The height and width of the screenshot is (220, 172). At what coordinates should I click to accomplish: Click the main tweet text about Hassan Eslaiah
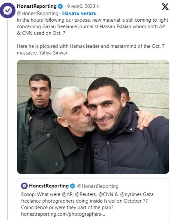[92, 26]
